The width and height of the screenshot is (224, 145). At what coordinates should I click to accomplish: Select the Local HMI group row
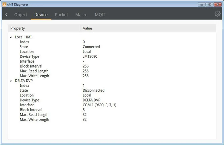[112, 37]
